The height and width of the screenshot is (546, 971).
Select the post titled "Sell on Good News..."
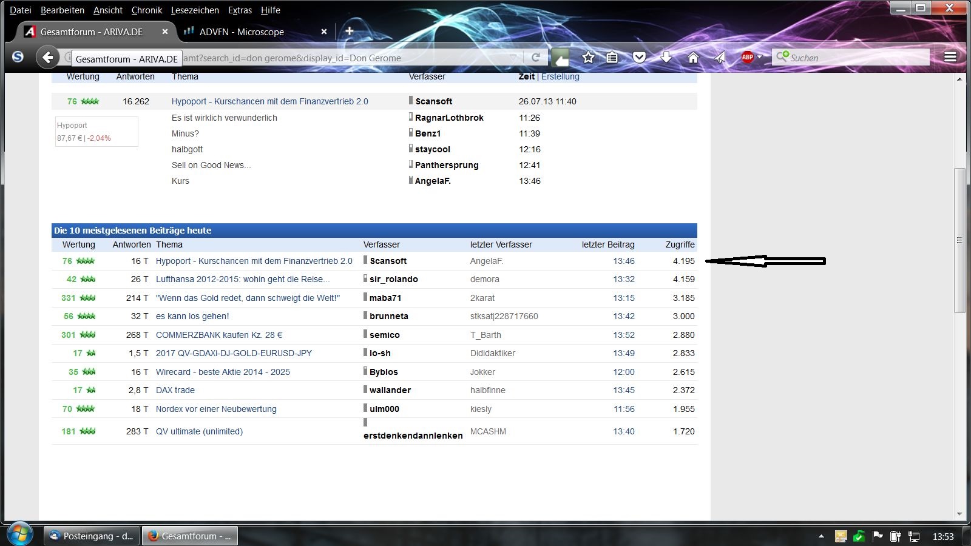(x=211, y=165)
